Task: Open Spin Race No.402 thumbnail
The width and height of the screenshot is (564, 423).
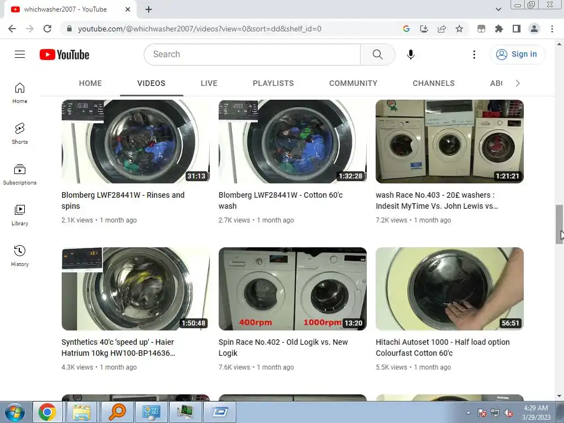Action: pos(293,289)
